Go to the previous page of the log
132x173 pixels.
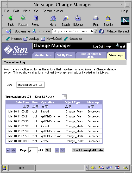(x=14, y=150)
